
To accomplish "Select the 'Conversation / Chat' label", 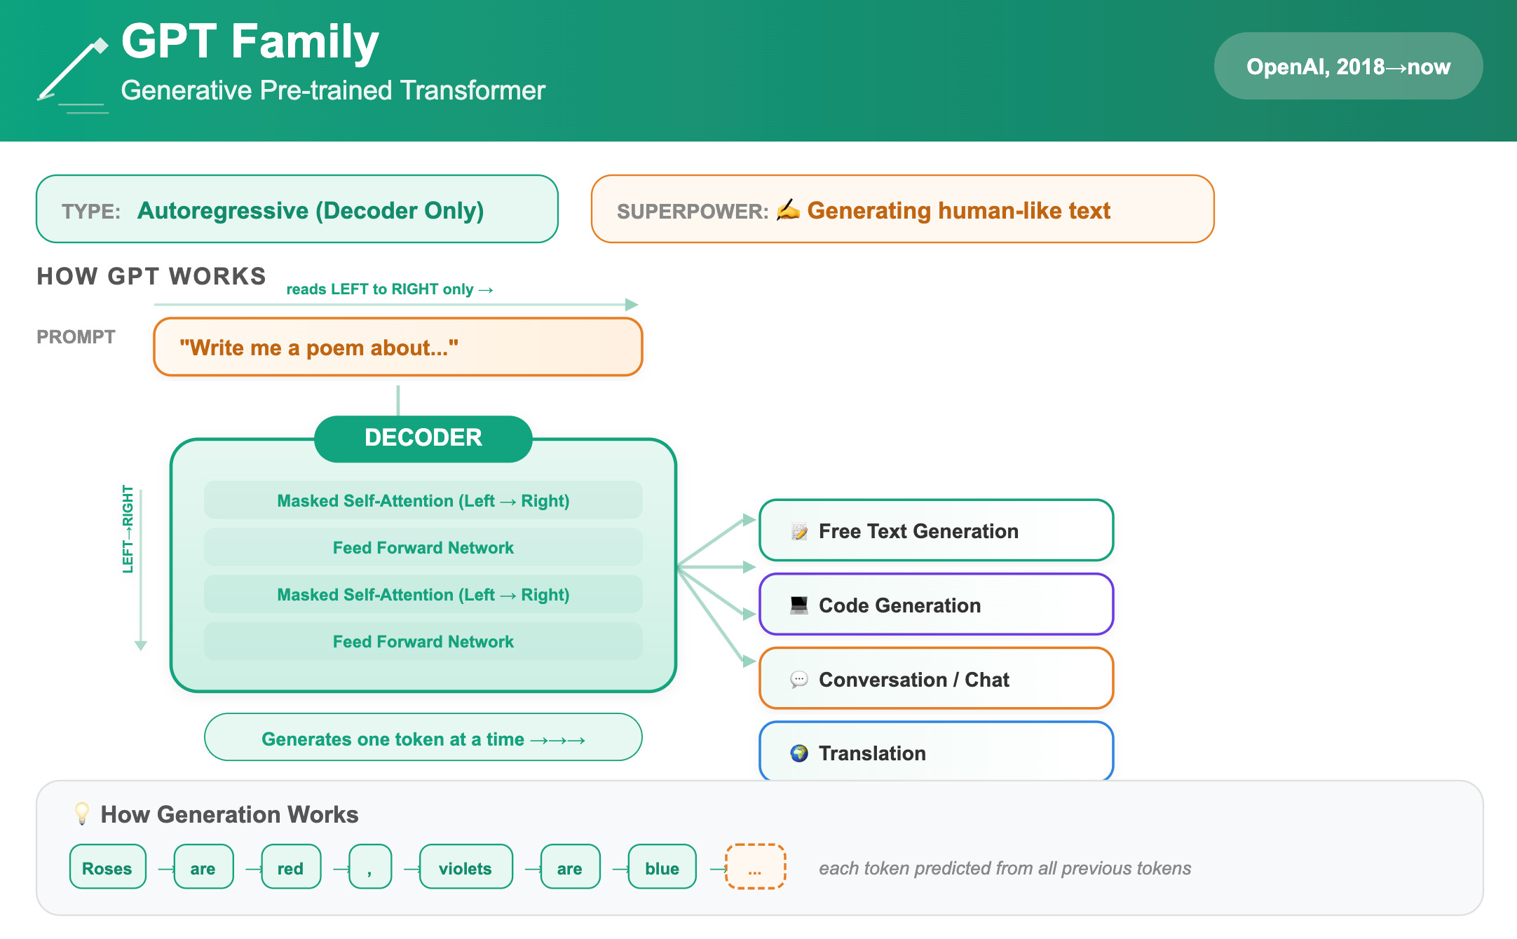I will coord(914,680).
